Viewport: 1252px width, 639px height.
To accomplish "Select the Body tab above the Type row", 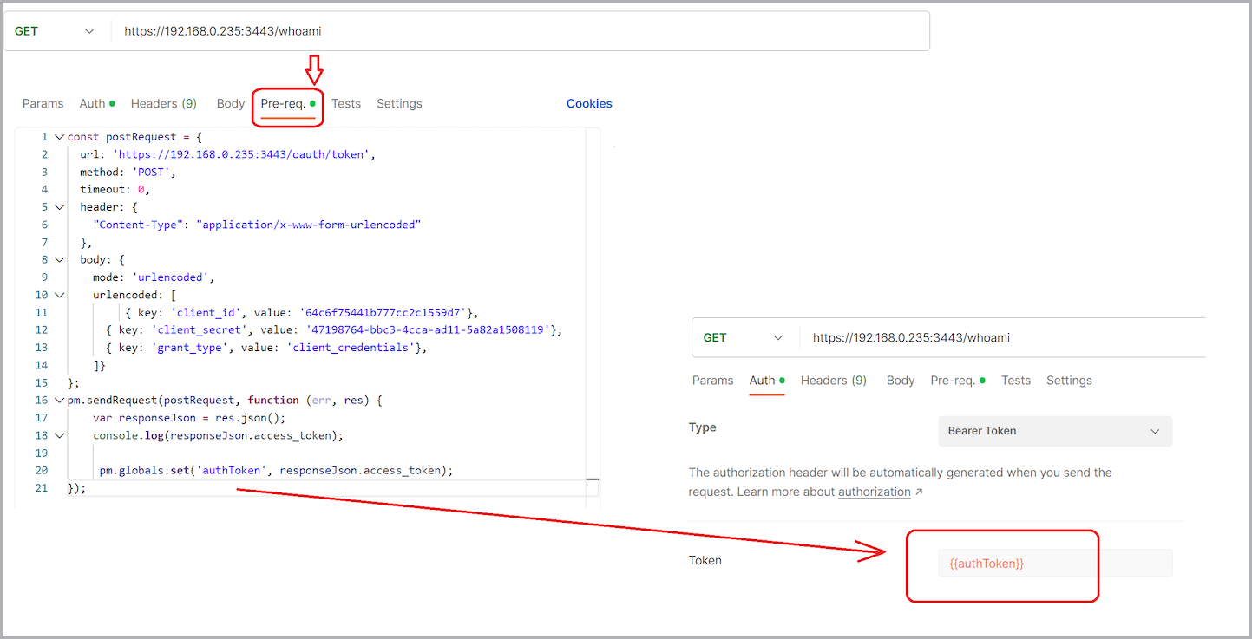I will 901,381.
